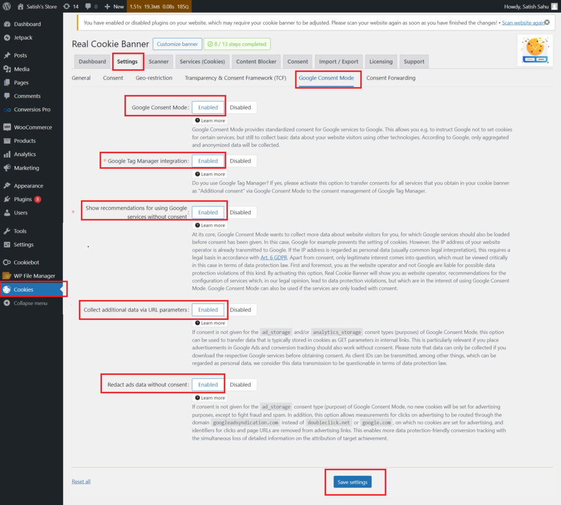
Task: Open Media icon in sidebar
Action: 7,69
